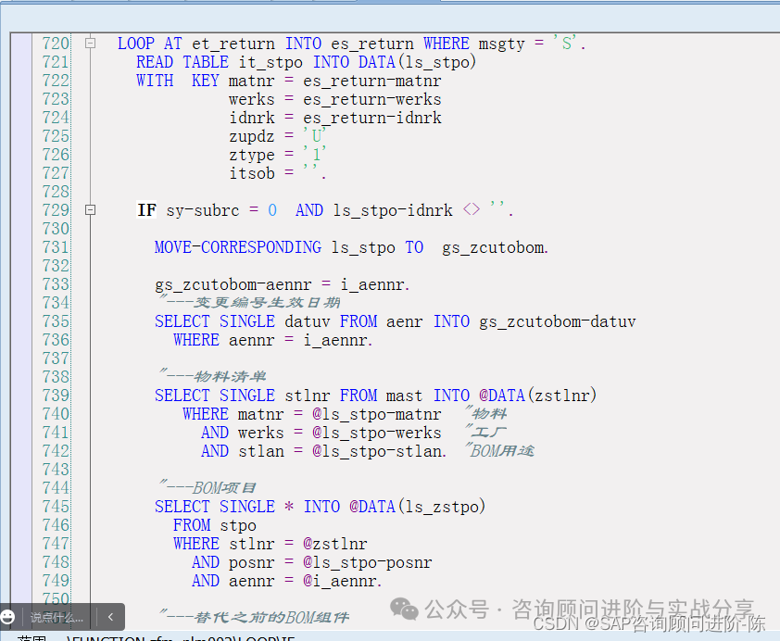The height and width of the screenshot is (641, 780).
Task: Click 'MOVE-CORRESPONDING' on line 731
Action: [x=238, y=247]
